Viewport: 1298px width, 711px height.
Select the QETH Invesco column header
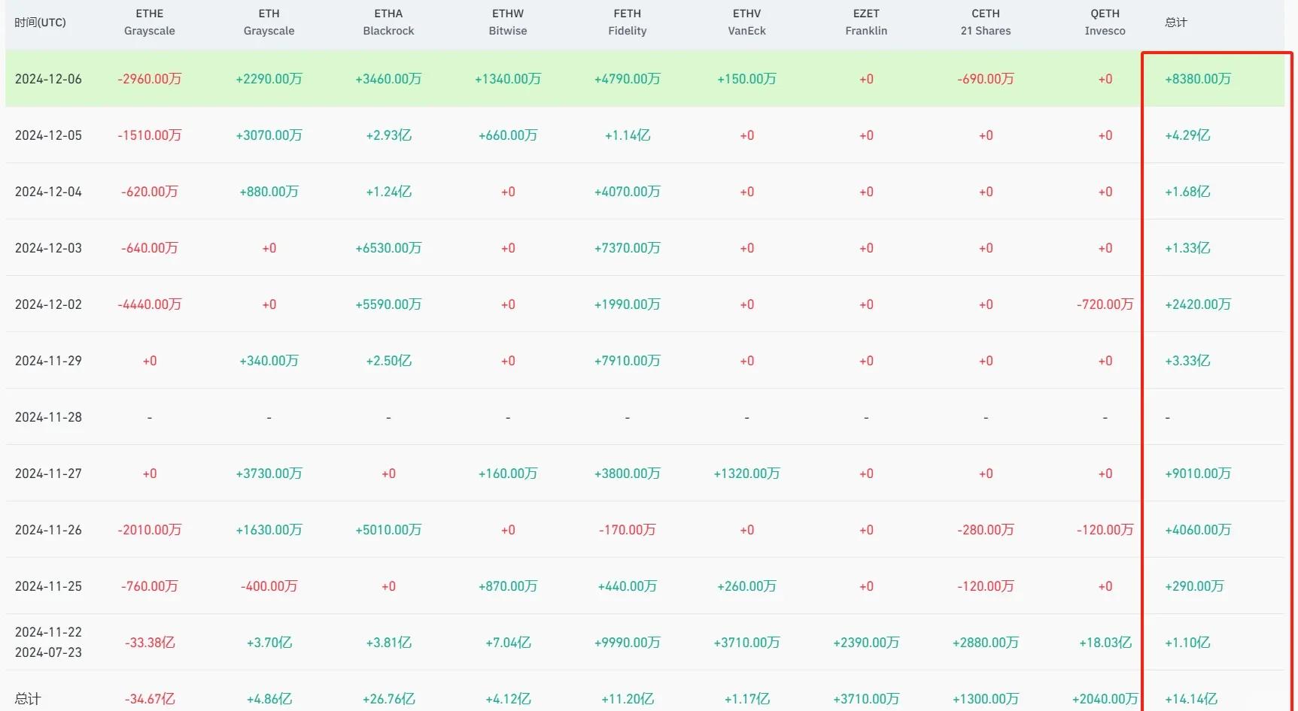[x=1105, y=23]
